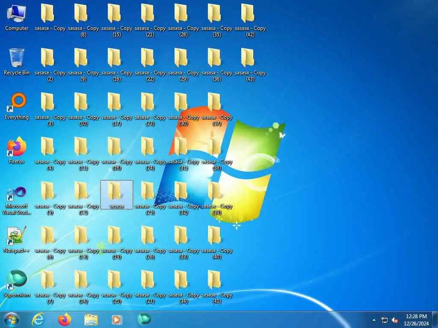Open the clock showing 12:28 PM
Screen dimensions: 438x328
(416, 320)
